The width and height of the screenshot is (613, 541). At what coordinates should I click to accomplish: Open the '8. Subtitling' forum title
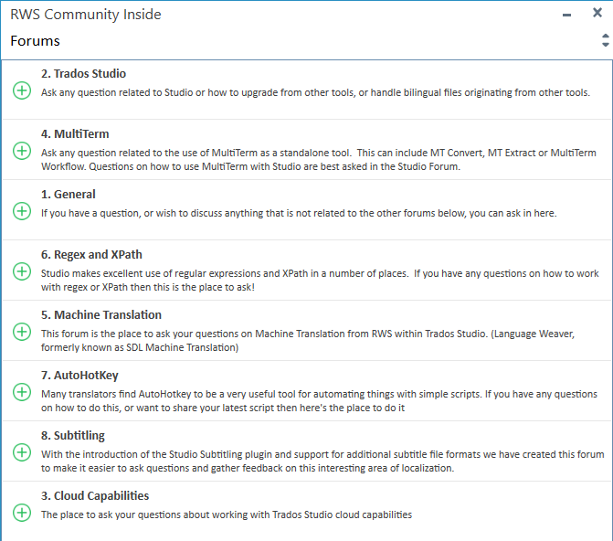[x=73, y=435]
